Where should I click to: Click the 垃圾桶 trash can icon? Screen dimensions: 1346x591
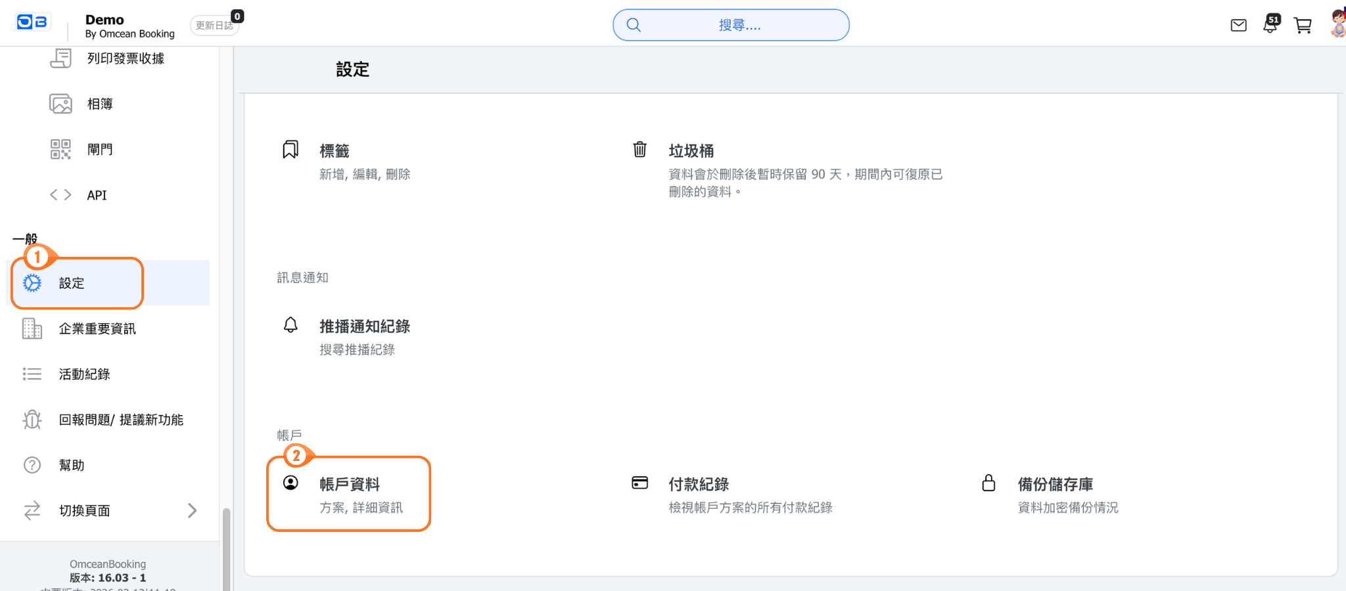[x=639, y=150]
